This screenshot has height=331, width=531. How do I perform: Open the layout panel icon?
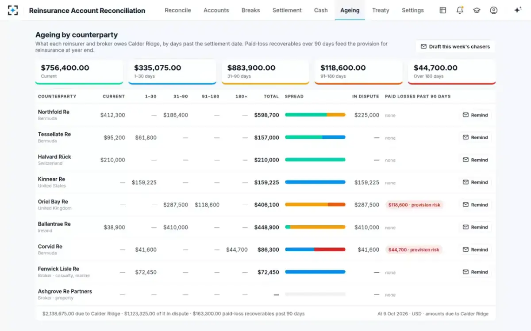tap(442, 10)
